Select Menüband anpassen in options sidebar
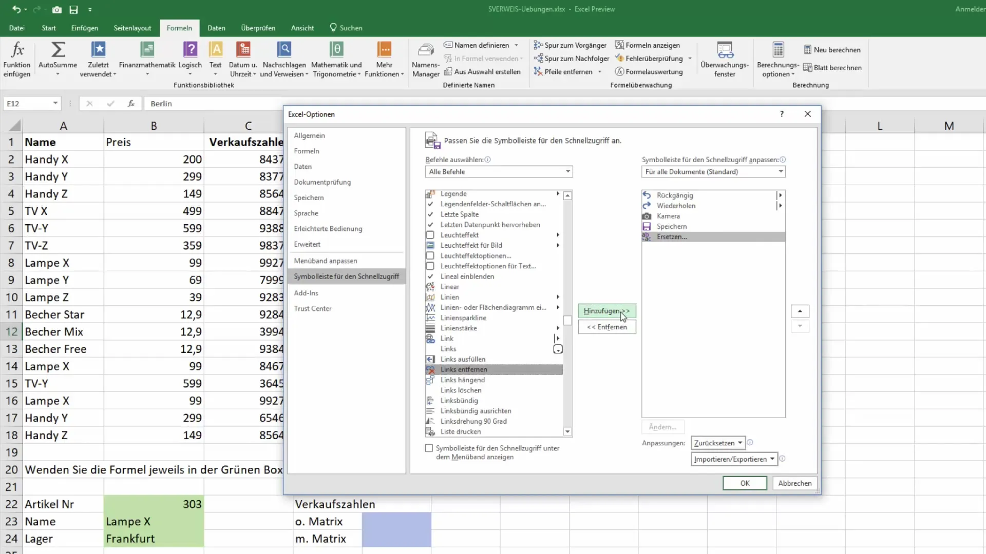Viewport: 986px width, 554px height. click(x=347, y=261)
